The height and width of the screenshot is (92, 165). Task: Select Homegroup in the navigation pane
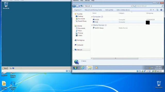pyautogui.click(x=79, y=40)
